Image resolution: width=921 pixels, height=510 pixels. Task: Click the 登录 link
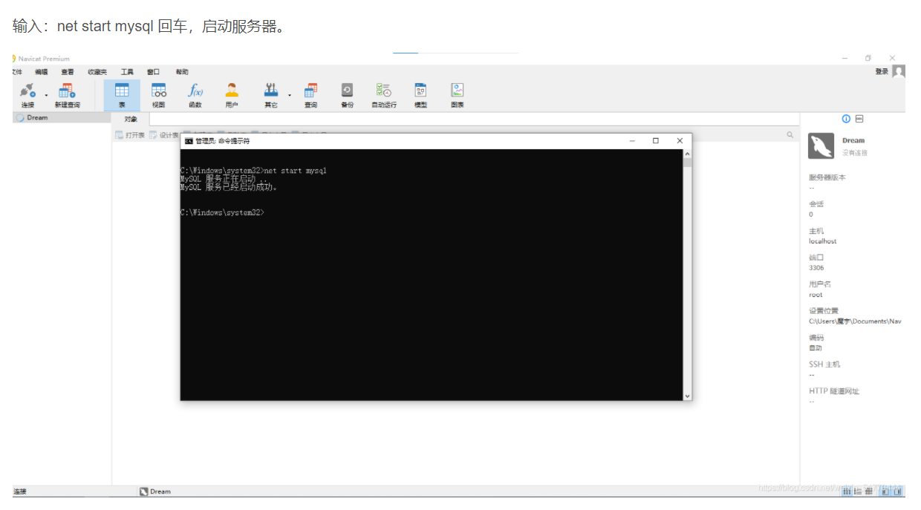click(x=882, y=71)
